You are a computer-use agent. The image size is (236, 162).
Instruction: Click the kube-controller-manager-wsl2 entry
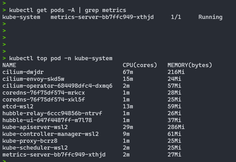(x=51, y=134)
